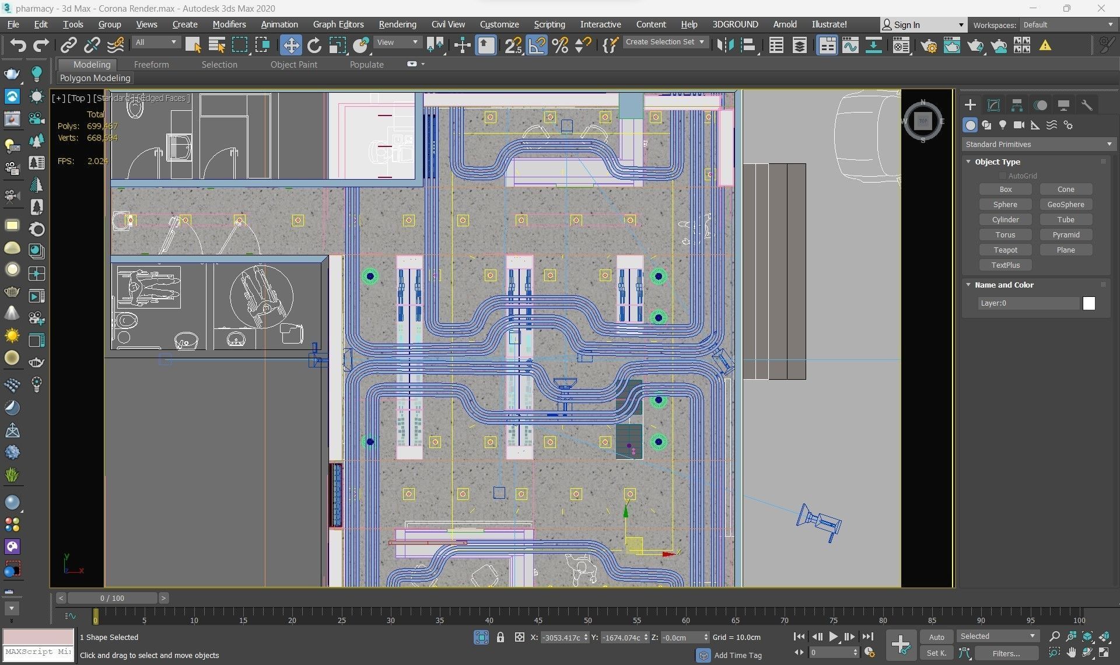
Task: Enable the AutoGrid checkbox
Action: click(1002, 176)
